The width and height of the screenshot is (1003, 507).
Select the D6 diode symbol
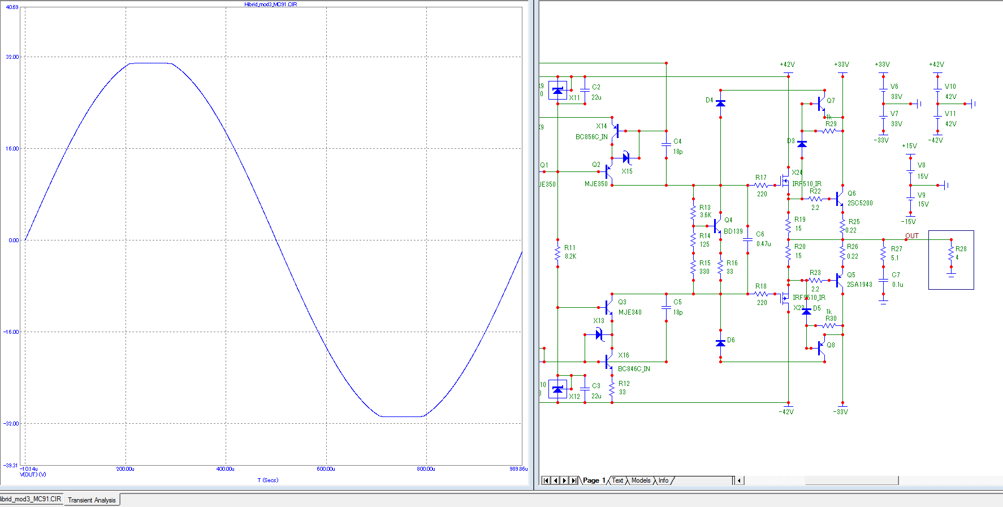(x=720, y=343)
